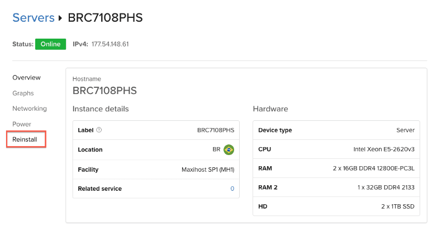Click the Label value BRC7108PHS
The height and width of the screenshot is (244, 447).
pos(216,130)
